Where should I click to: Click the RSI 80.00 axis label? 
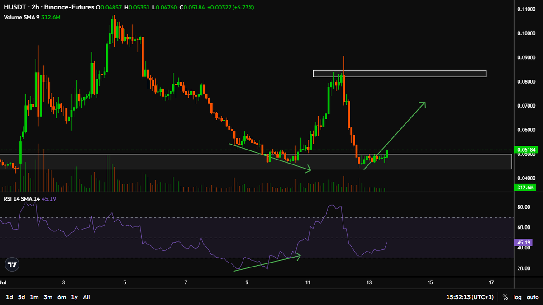coord(524,207)
